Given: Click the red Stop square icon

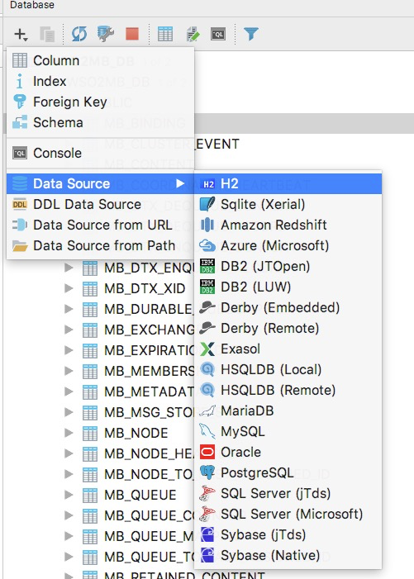Looking at the screenshot, I should click(132, 35).
